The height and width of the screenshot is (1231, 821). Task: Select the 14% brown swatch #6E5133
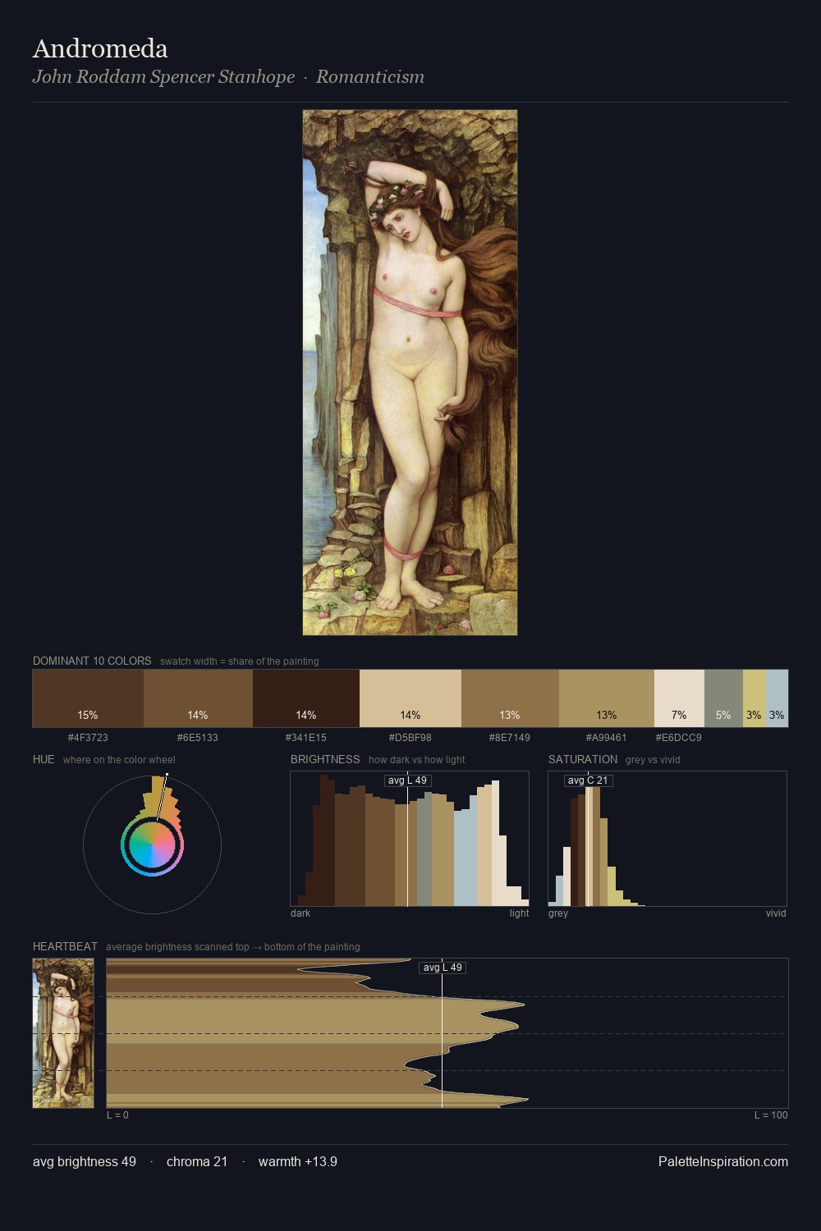(198, 698)
